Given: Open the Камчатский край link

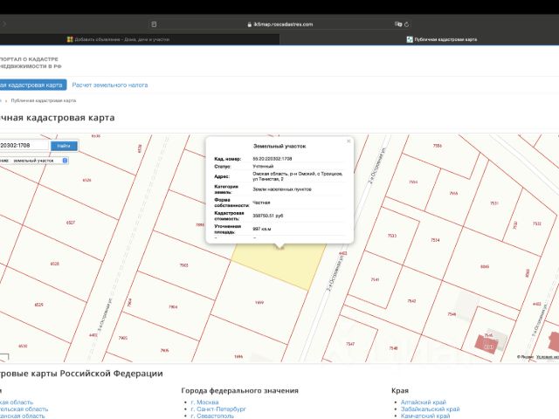Looking at the screenshot, I should click(425, 416).
